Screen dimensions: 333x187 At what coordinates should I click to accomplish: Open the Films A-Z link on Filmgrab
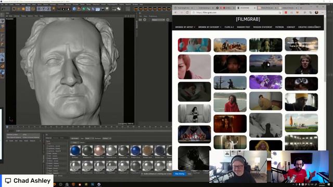(x=229, y=27)
